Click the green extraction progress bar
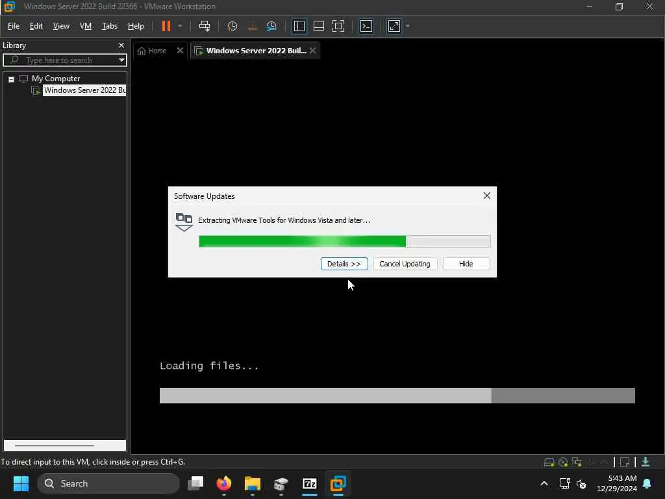 [344, 241]
